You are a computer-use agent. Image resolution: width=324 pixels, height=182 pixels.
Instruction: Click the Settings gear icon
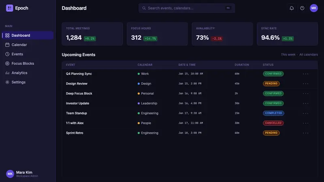point(7,82)
